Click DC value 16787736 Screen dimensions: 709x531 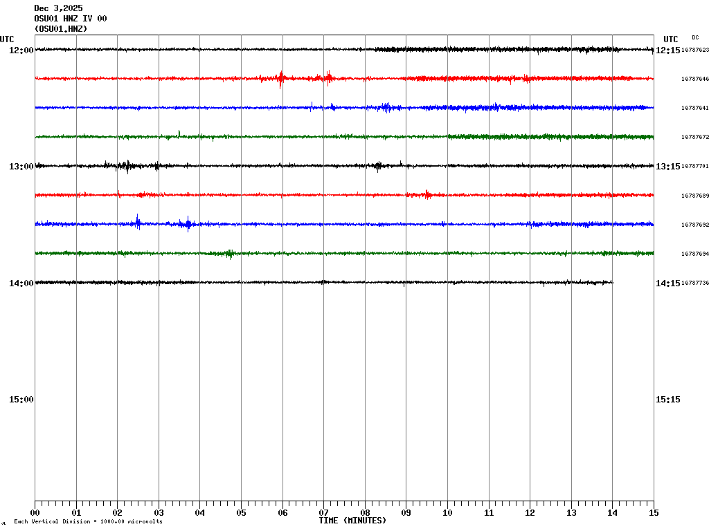pyautogui.click(x=694, y=283)
